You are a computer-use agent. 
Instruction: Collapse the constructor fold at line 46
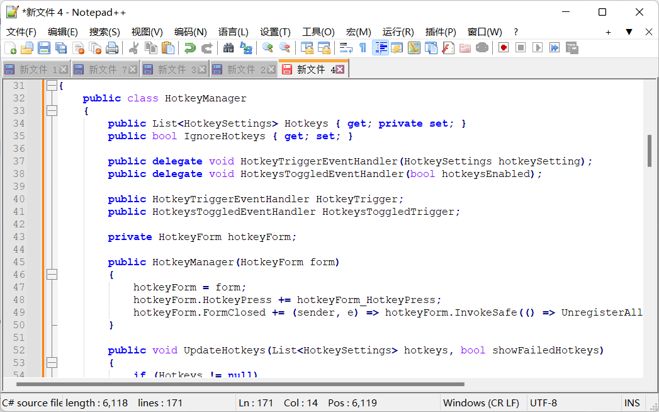(x=52, y=275)
